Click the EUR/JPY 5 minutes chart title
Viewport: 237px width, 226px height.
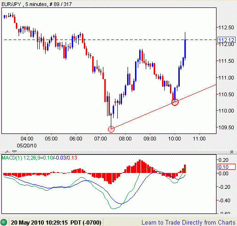(37, 4)
